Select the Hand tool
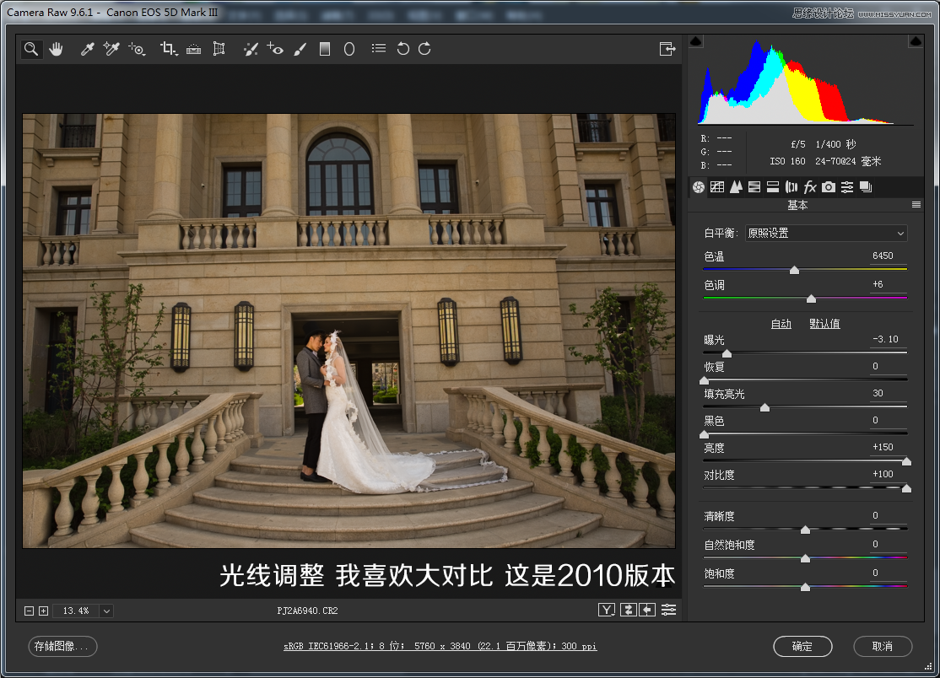The image size is (940, 678). [x=56, y=49]
